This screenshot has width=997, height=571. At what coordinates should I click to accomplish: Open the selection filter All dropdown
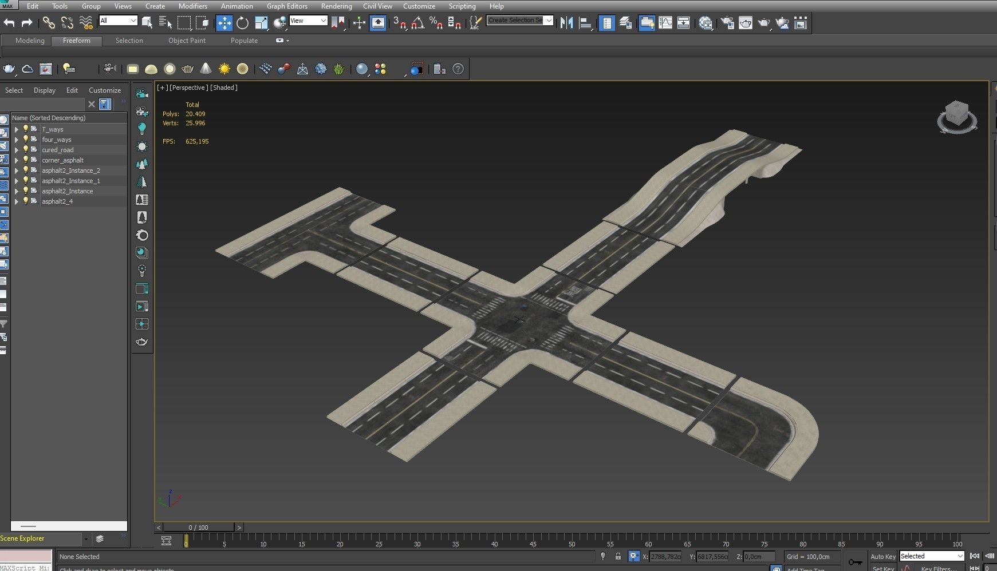click(x=118, y=21)
